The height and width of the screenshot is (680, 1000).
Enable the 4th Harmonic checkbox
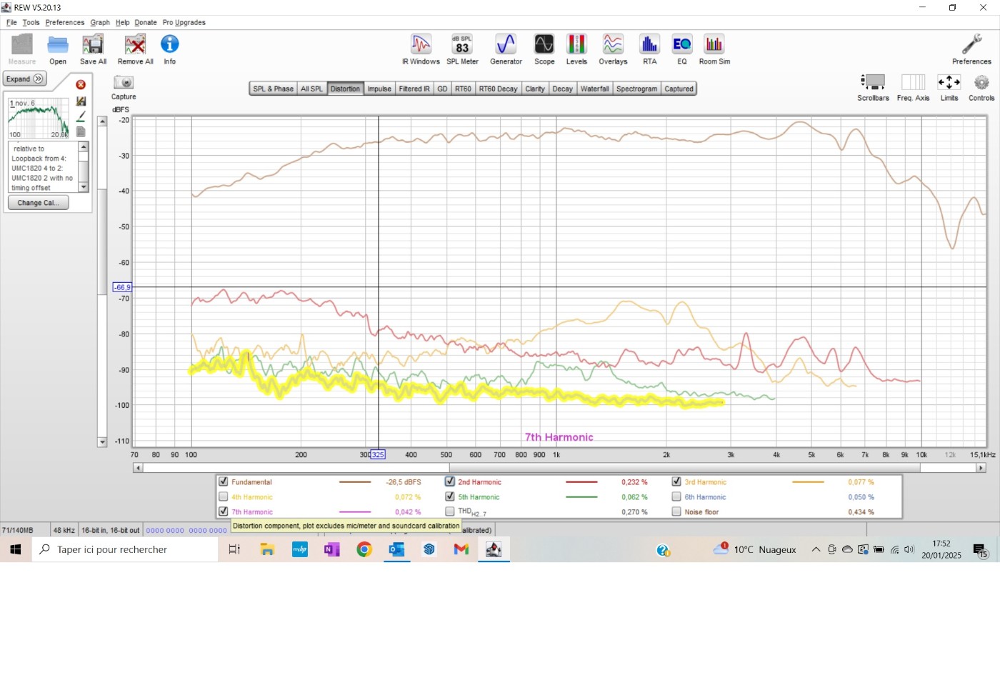pyautogui.click(x=224, y=497)
